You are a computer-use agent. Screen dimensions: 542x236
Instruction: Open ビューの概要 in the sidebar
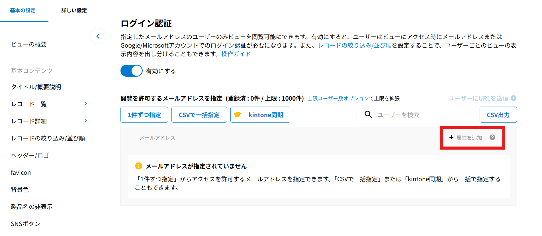[x=29, y=44]
